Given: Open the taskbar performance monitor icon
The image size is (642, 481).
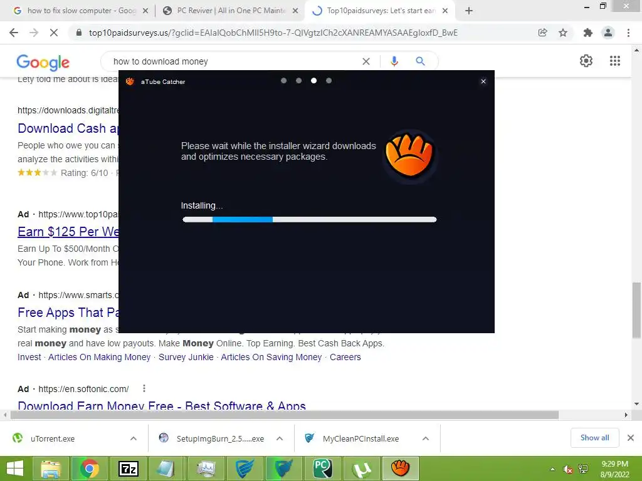Looking at the screenshot, I should point(206,468).
